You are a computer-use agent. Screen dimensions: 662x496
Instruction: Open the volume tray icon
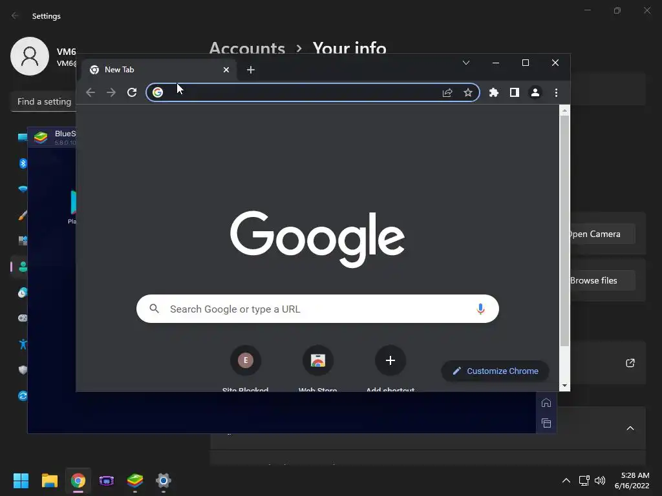599,480
